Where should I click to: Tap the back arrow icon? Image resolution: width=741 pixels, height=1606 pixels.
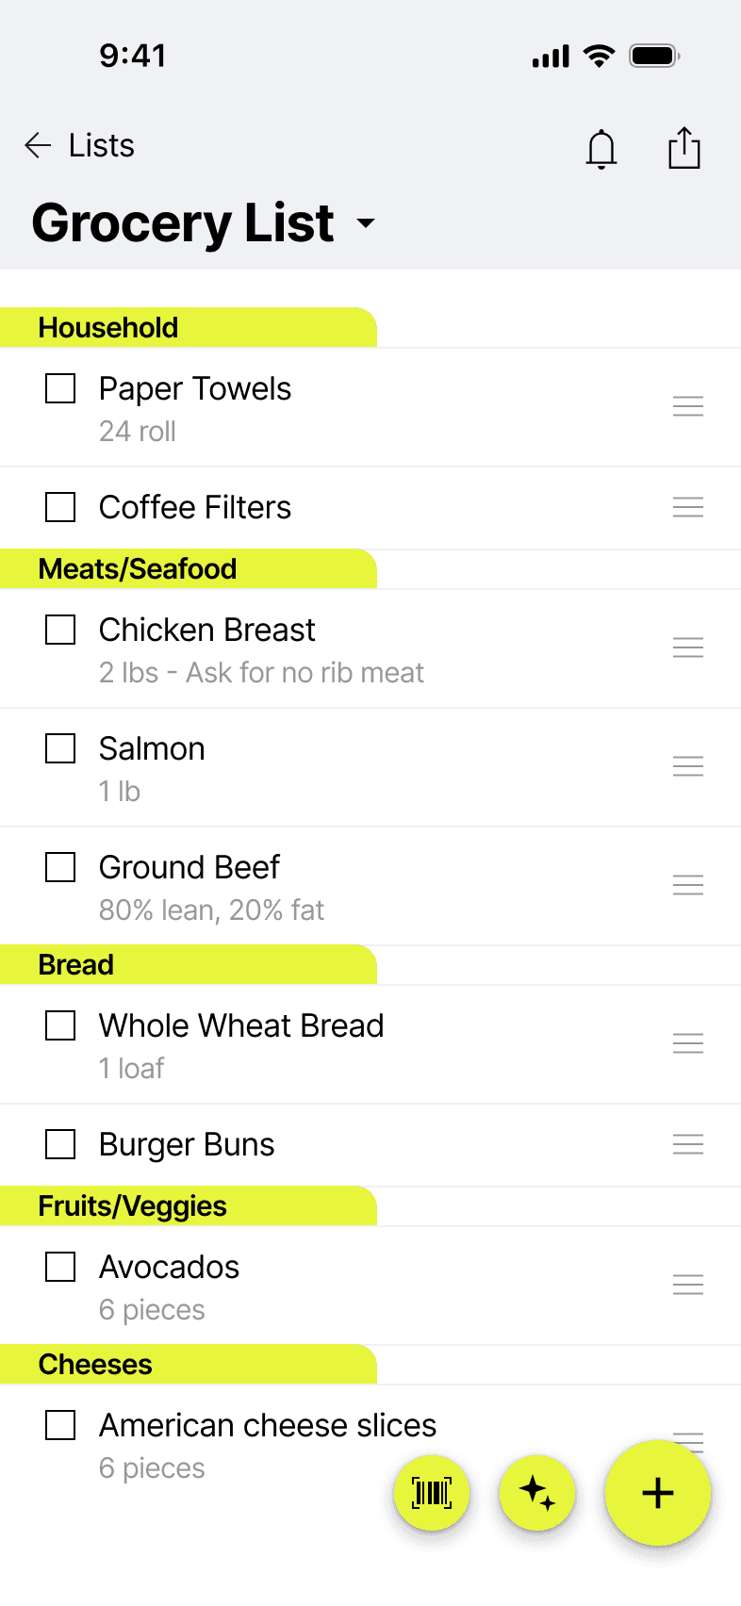click(x=38, y=145)
